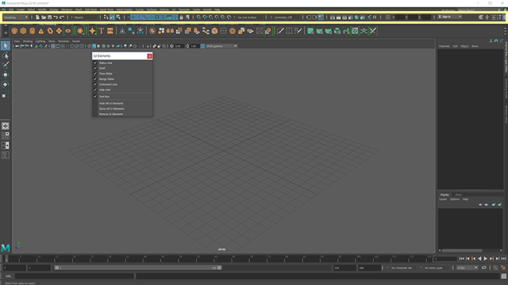Click the New Scene icon in Status Line
508x285 pixels.
coord(37,17)
